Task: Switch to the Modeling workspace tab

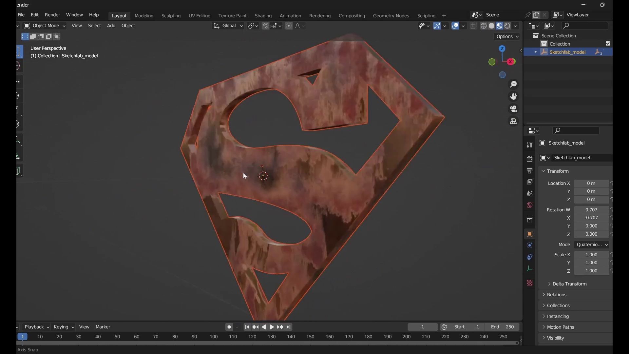Action: pos(144,16)
